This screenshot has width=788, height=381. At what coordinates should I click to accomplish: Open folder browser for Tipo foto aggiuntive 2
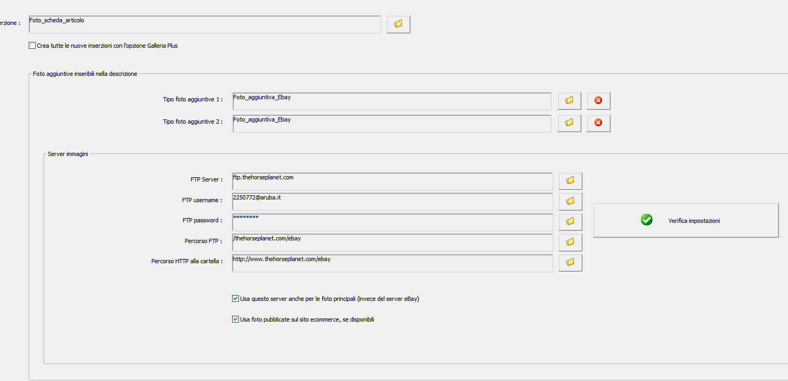point(569,123)
